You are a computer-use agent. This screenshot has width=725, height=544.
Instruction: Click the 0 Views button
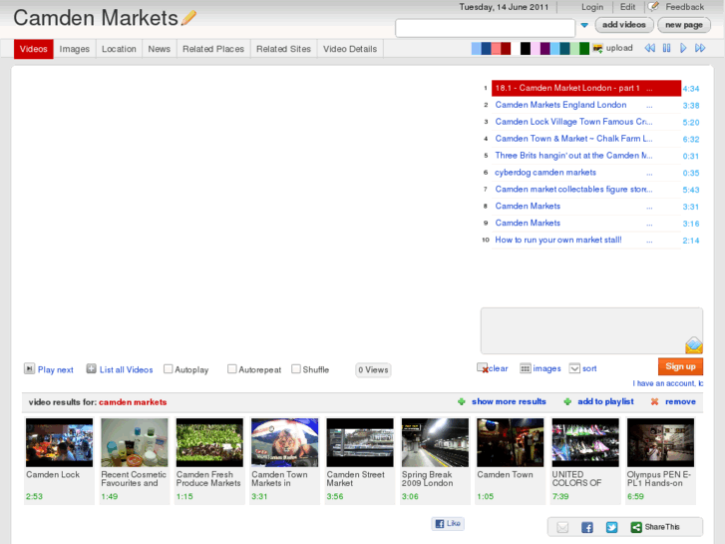373,370
